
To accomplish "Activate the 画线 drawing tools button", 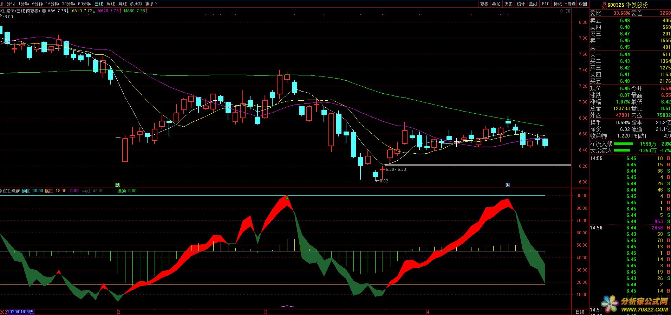I will (x=533, y=4).
